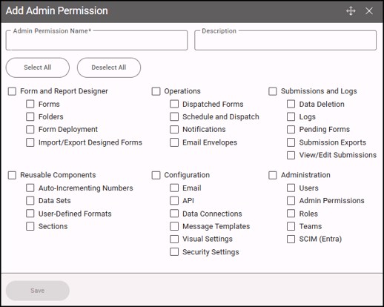Check the Auto-Incrementing Numbers checkbox

pos(30,188)
